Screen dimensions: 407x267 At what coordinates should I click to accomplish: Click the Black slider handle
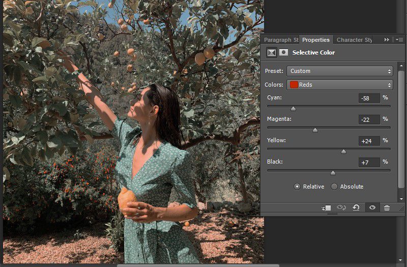tap(333, 173)
